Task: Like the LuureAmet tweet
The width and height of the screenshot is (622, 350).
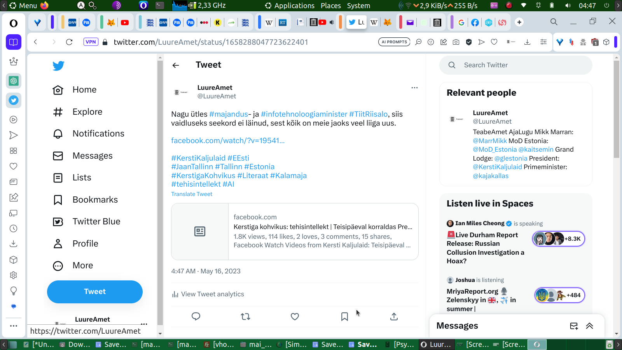Action: pyautogui.click(x=295, y=317)
